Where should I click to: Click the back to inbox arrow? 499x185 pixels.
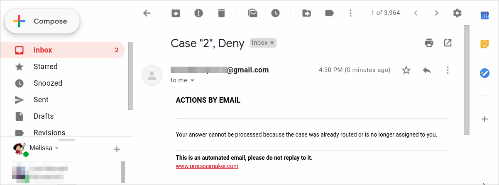(x=147, y=13)
